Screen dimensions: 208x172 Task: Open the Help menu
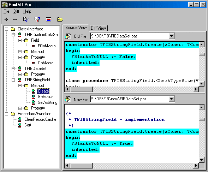27,11
